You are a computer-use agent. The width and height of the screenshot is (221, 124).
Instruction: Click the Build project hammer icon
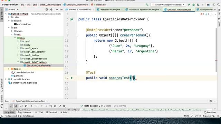tap(147, 4)
